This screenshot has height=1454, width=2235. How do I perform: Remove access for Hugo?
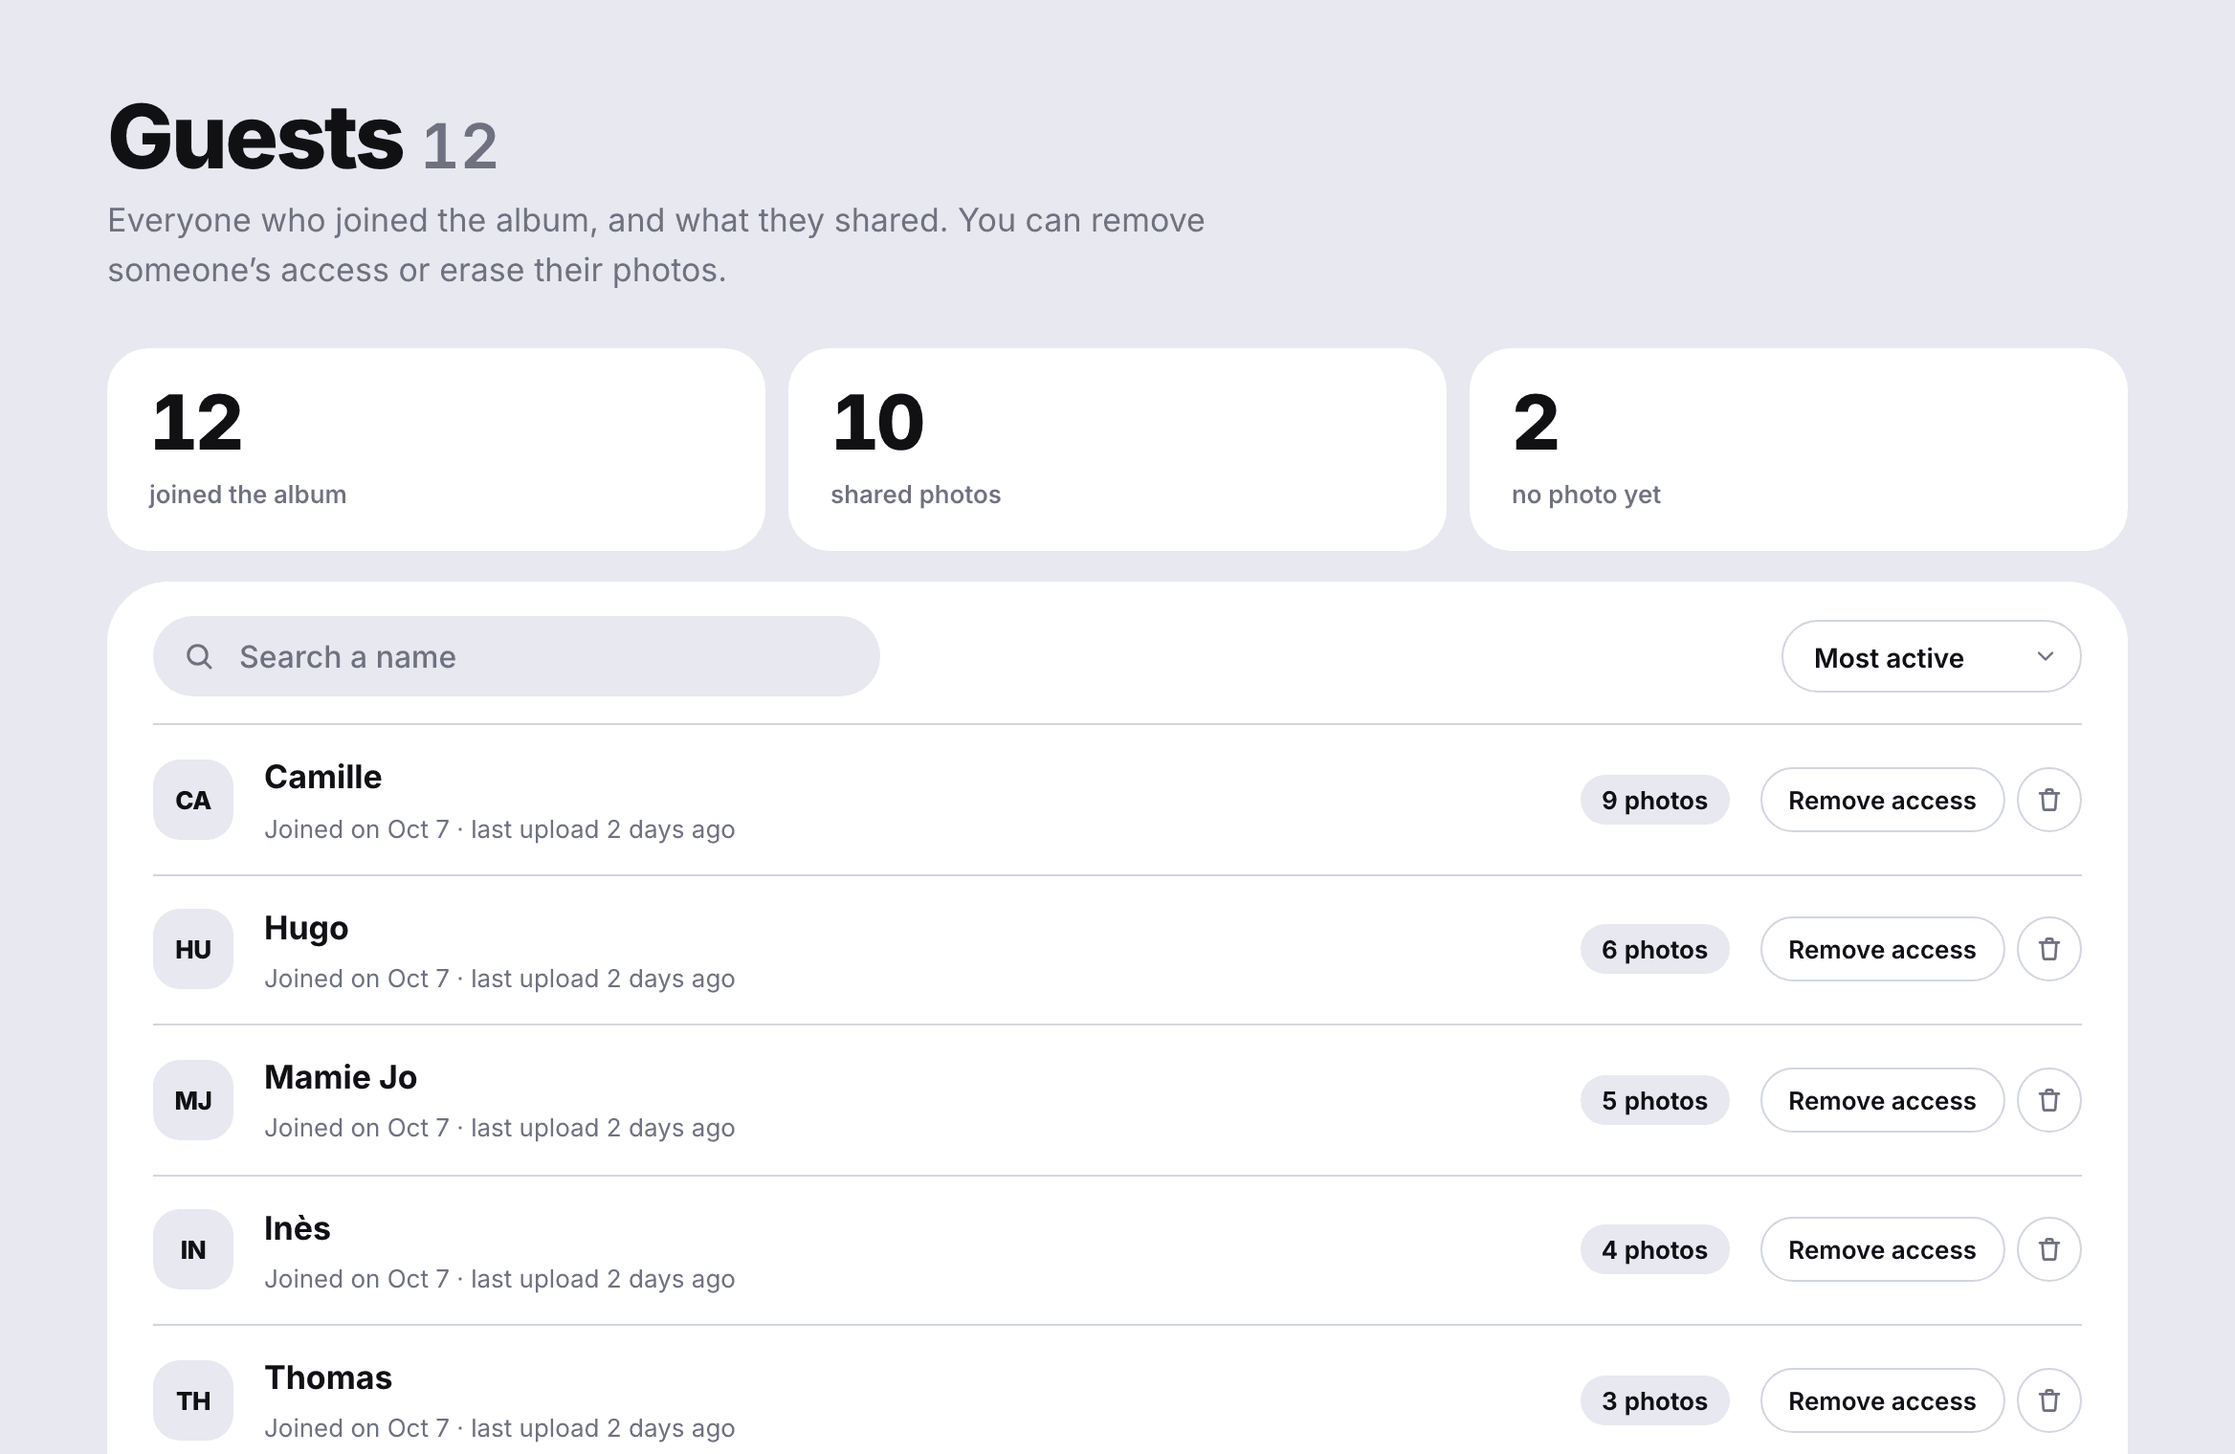[x=1882, y=949]
